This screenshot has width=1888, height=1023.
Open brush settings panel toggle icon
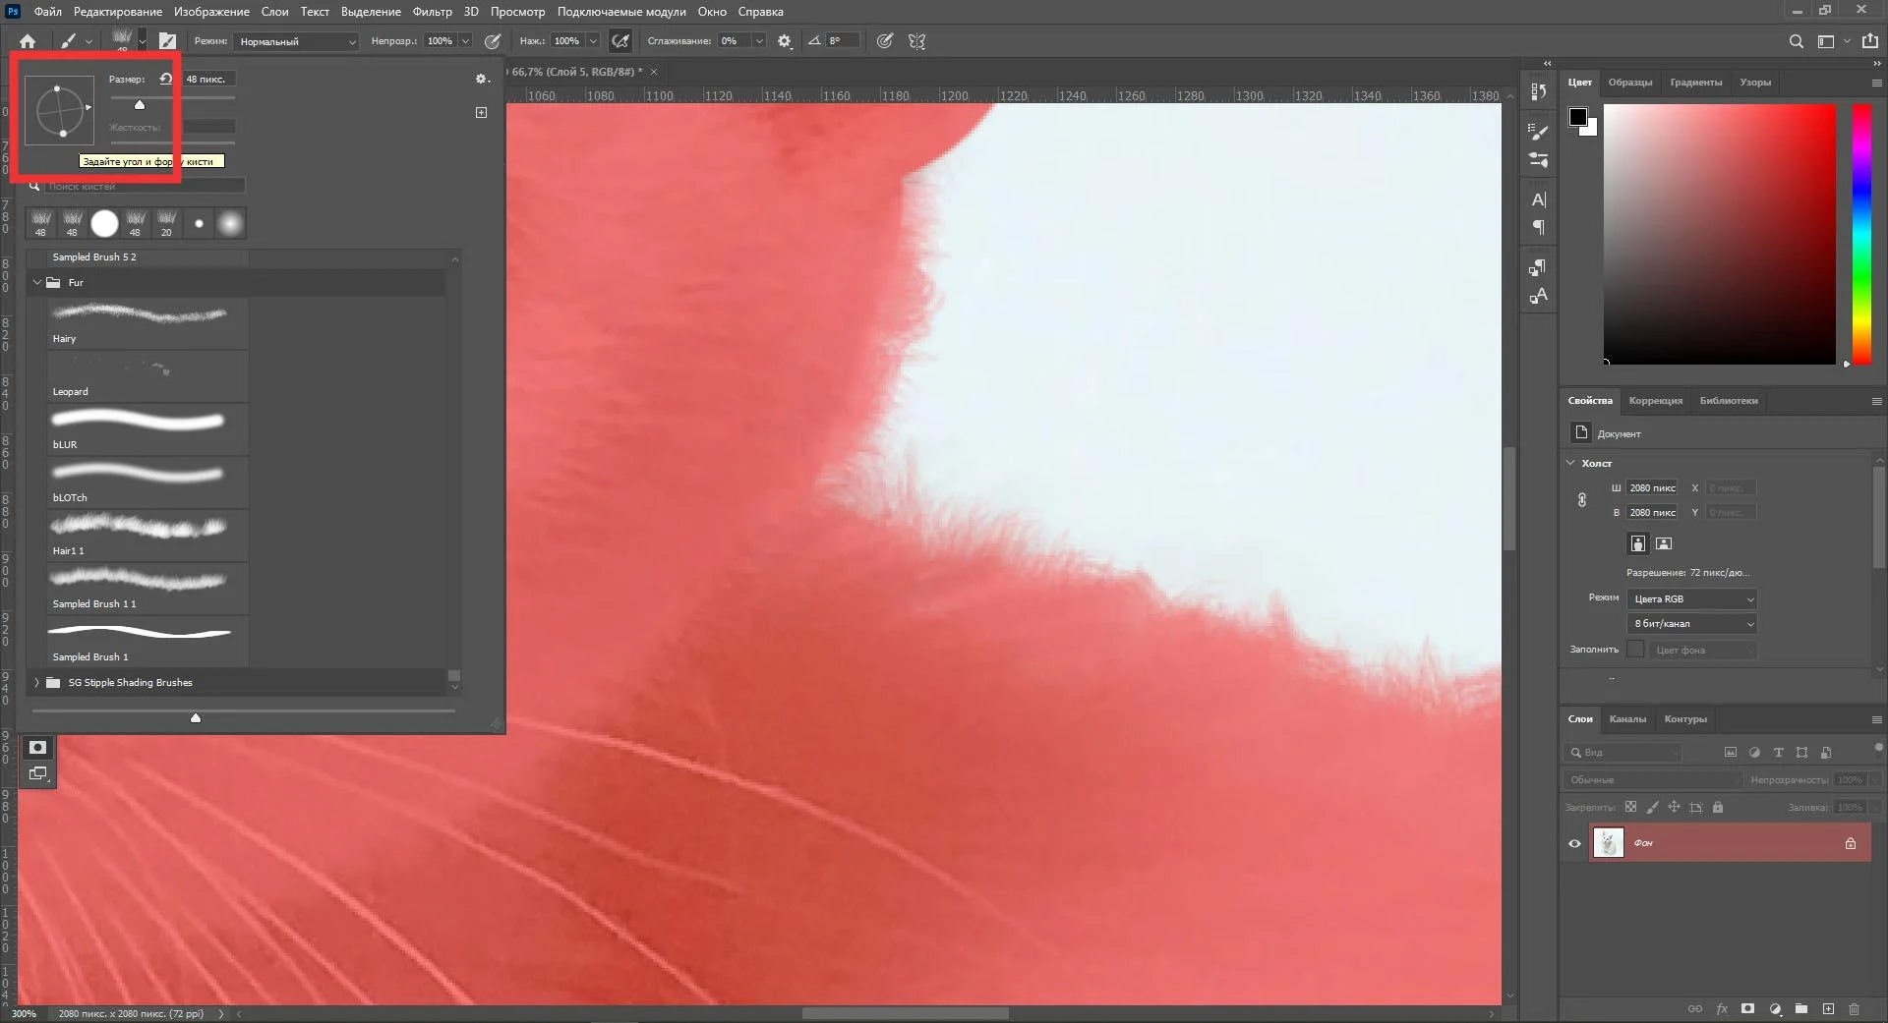pyautogui.click(x=168, y=41)
